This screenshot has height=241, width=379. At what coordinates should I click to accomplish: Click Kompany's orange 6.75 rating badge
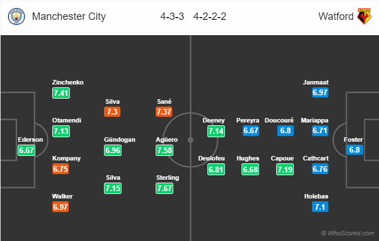(x=60, y=169)
